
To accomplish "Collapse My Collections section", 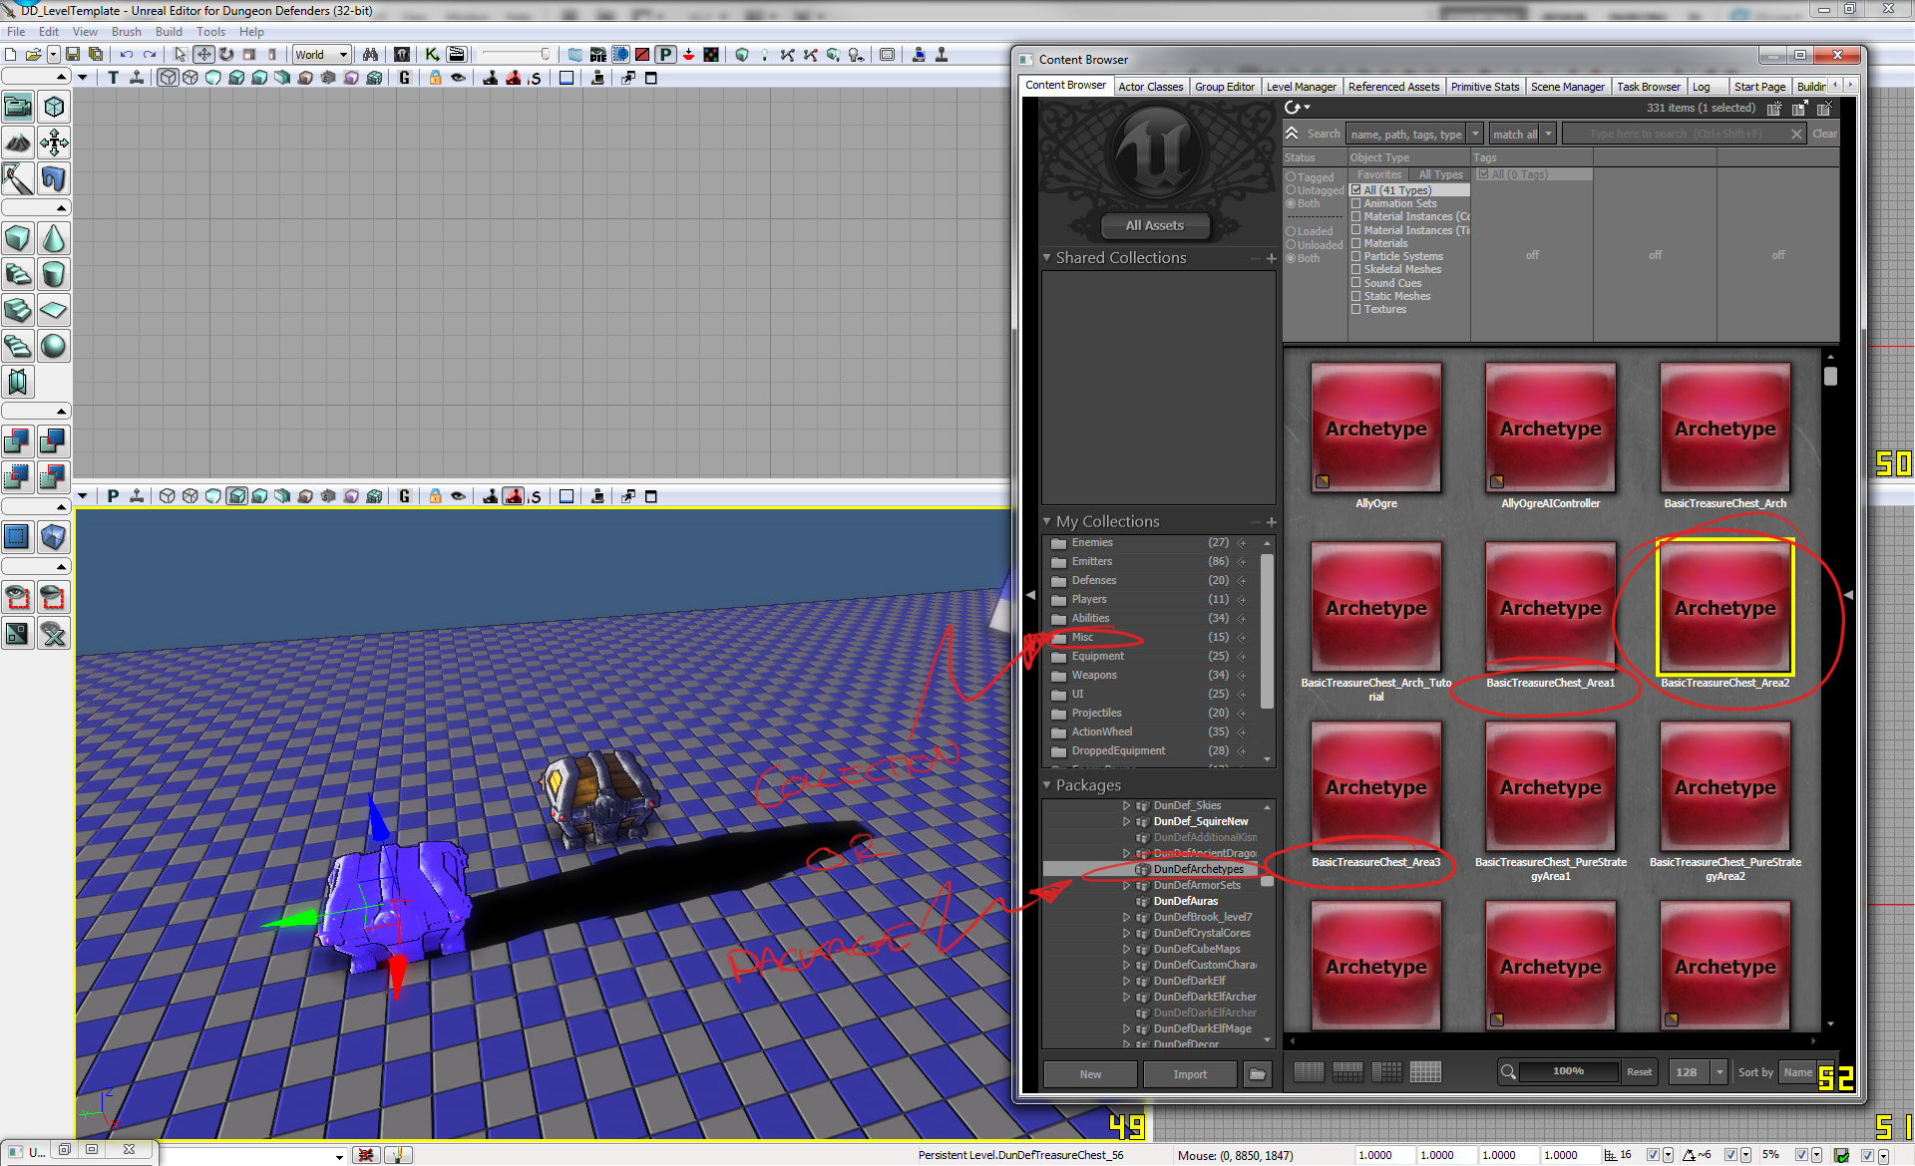I will [x=1047, y=521].
